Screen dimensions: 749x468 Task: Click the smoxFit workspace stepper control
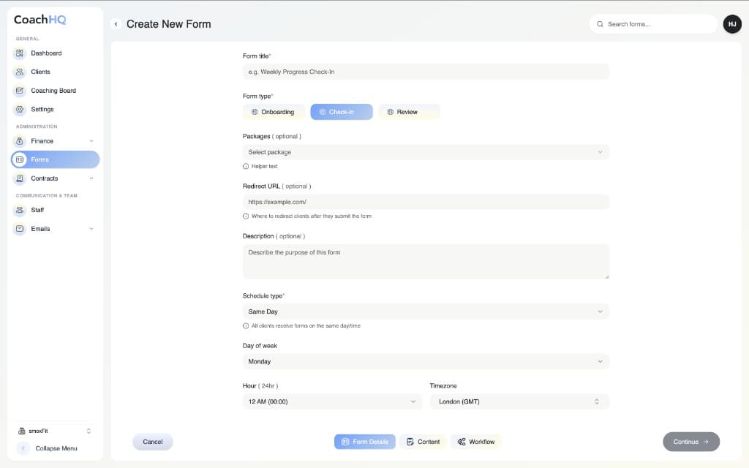coord(89,431)
